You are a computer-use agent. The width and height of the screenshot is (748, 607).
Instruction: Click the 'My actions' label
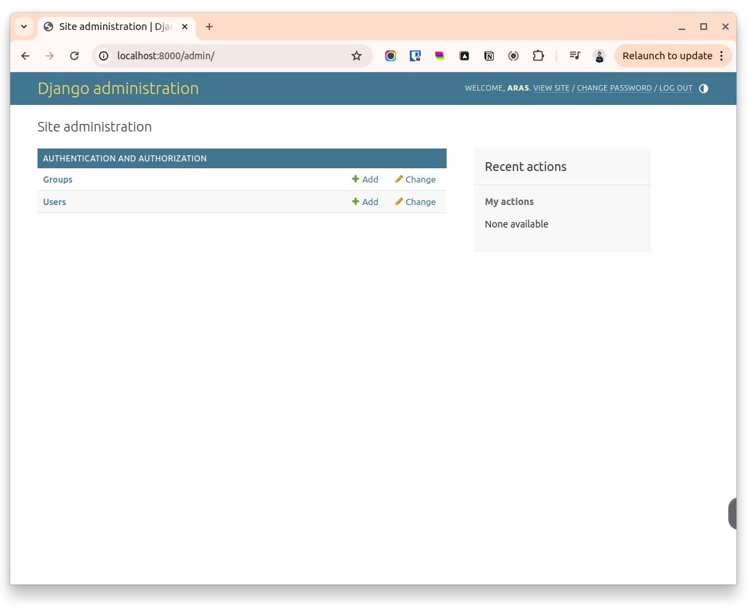(509, 202)
